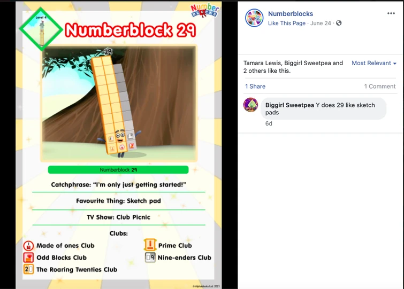View the 1 Share list
This screenshot has width=404, height=289.
click(x=255, y=87)
